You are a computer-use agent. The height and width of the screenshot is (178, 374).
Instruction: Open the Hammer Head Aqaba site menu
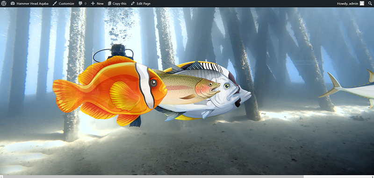pyautogui.click(x=32, y=4)
